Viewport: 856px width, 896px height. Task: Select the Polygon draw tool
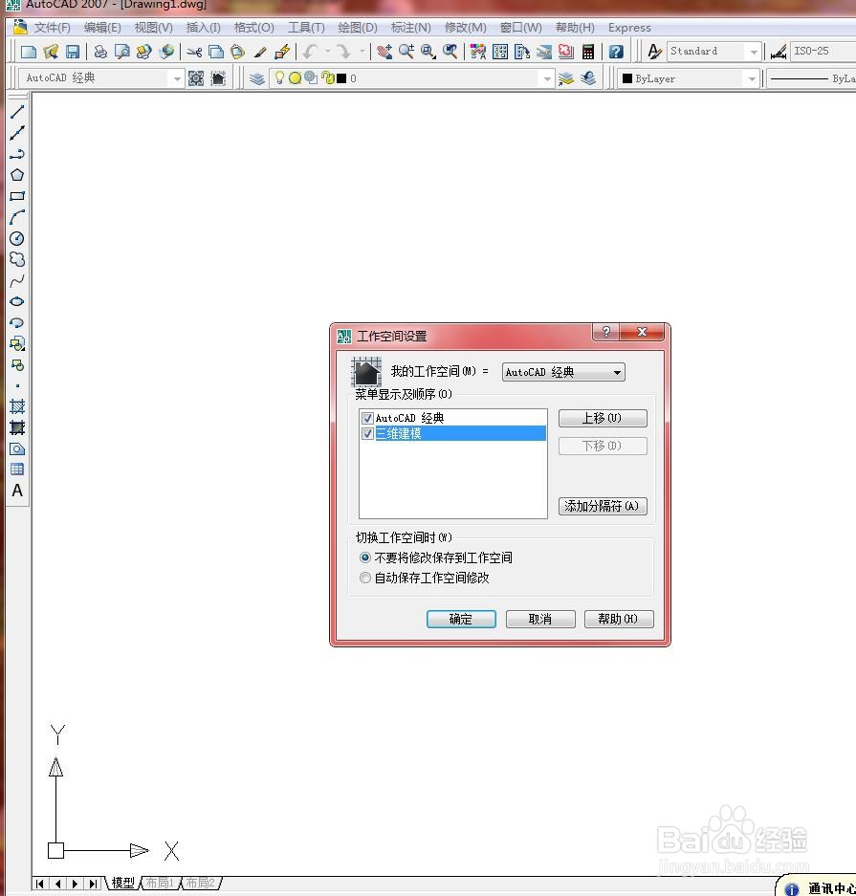(x=17, y=175)
